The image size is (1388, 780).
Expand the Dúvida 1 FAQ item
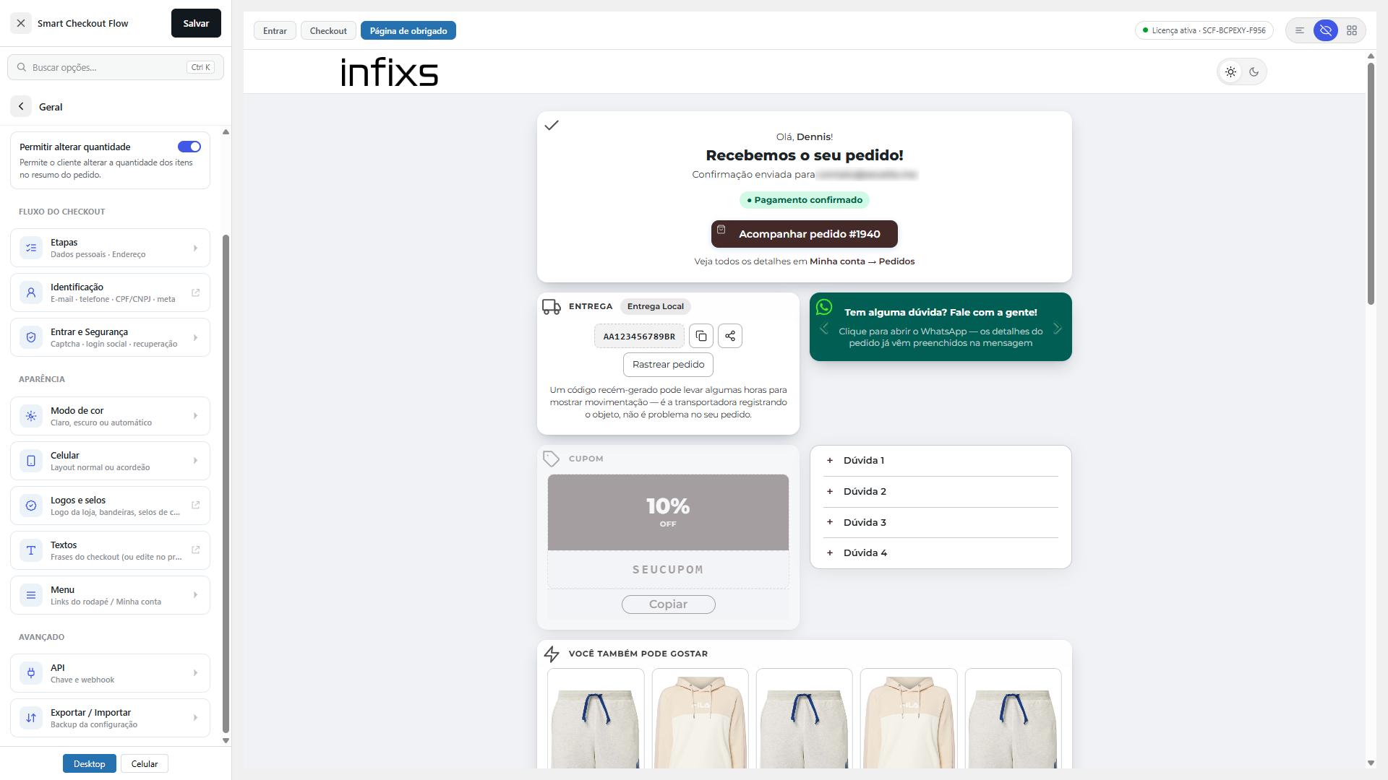941,460
